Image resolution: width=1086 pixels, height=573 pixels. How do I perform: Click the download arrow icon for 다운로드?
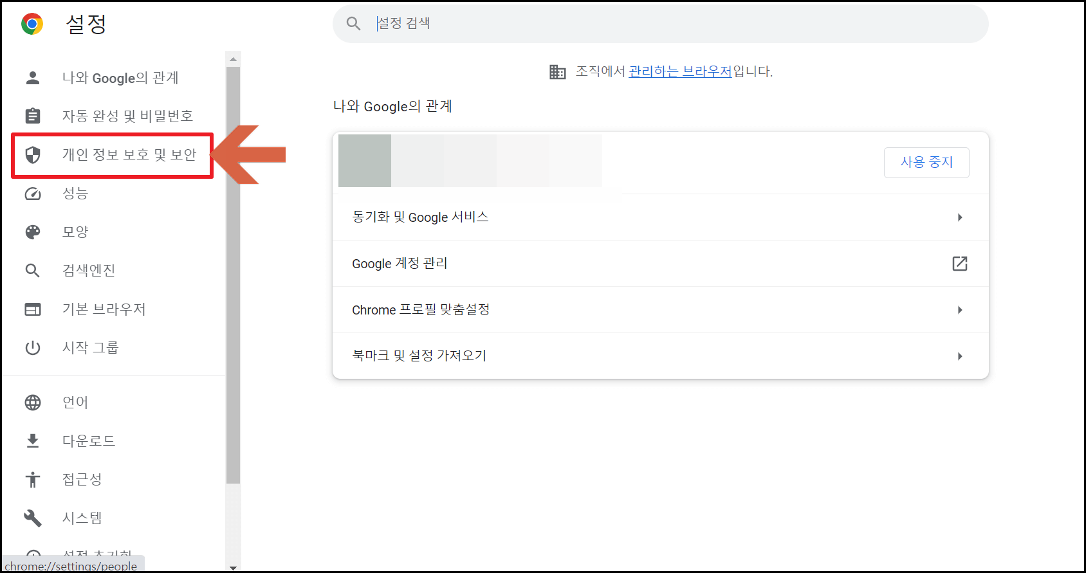click(x=33, y=441)
